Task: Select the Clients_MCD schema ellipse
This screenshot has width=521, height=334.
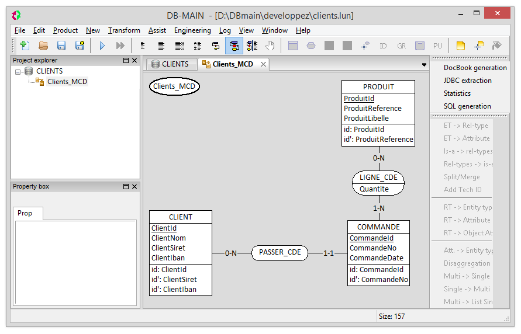Action: click(x=174, y=86)
